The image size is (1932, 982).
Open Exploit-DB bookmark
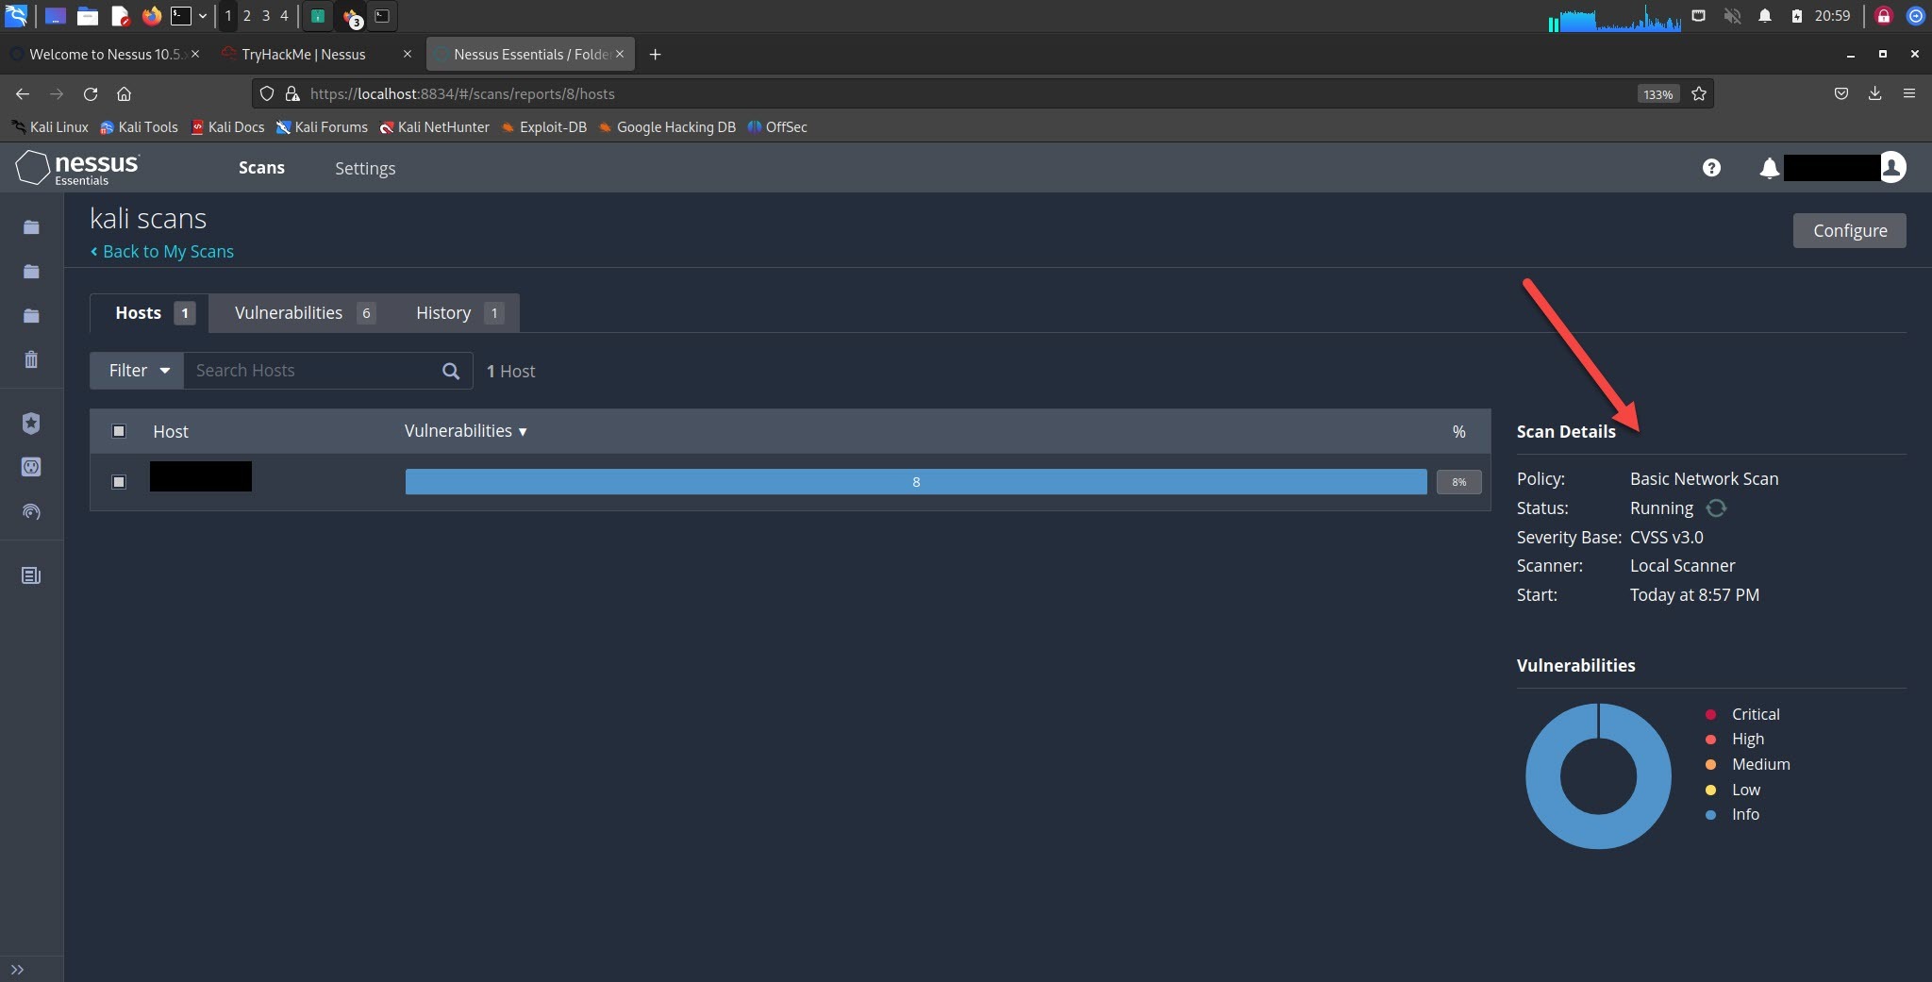click(543, 127)
